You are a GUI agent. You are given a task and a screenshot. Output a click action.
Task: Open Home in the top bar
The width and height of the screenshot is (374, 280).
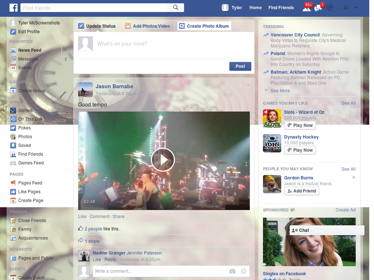click(255, 8)
